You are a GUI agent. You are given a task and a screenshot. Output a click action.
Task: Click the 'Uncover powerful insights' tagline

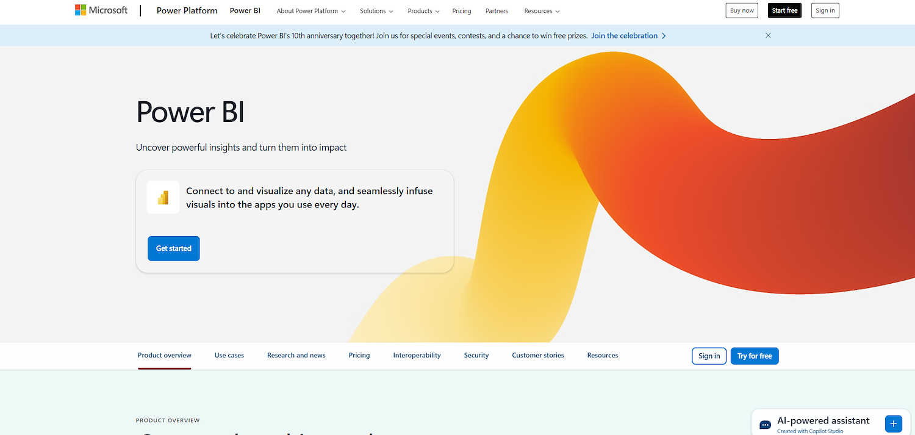(x=242, y=148)
